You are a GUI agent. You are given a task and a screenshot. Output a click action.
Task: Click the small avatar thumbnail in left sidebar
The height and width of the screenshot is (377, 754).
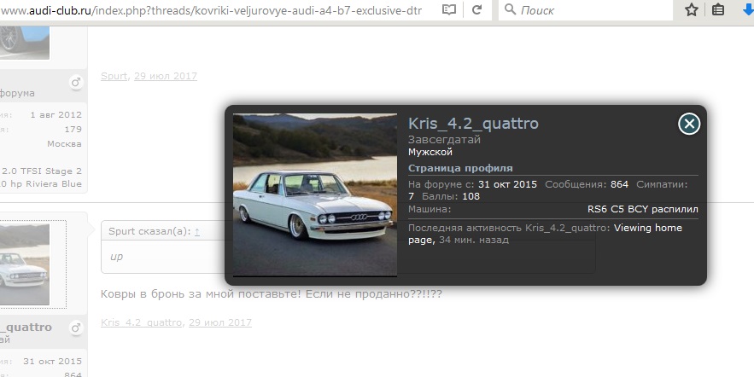click(x=32, y=265)
